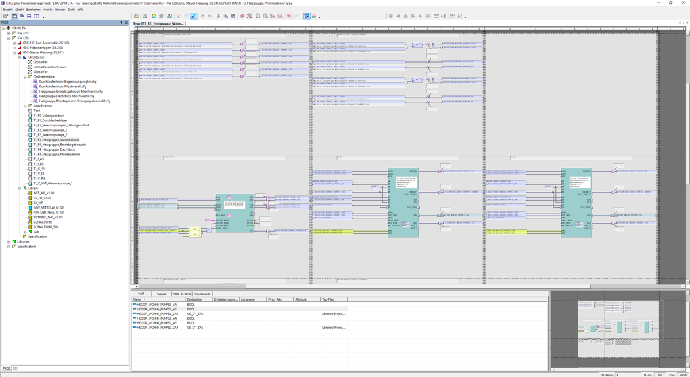The image size is (690, 377).
Task: Expand the KW (27) tree node
Action: click(9, 33)
